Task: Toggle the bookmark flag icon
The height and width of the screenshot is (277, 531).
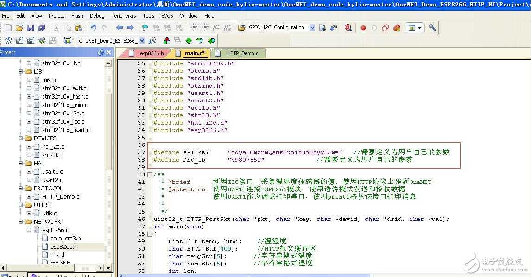Action: [145, 28]
